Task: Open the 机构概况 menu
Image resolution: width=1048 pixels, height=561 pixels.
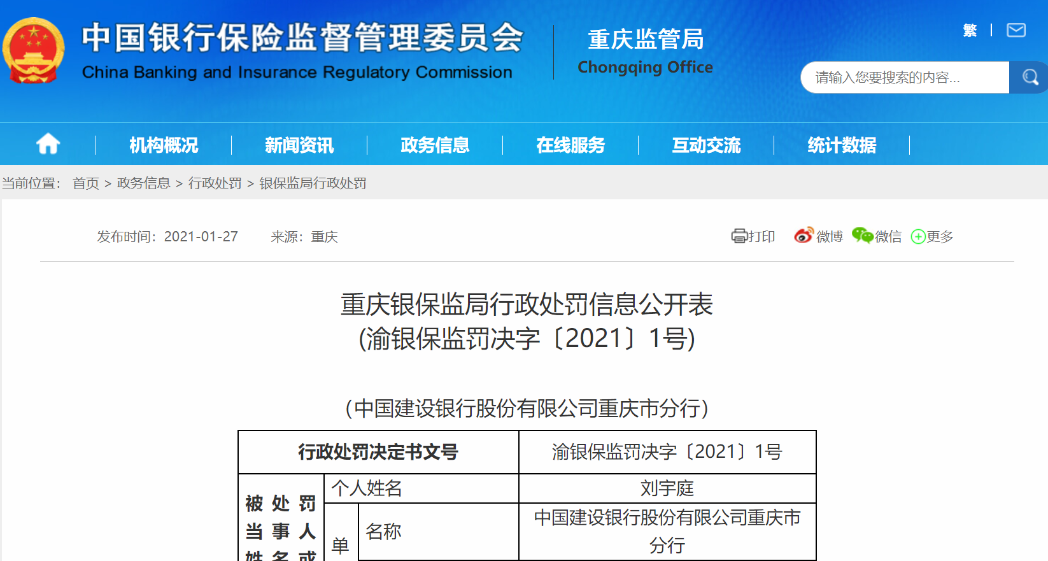Action: (x=164, y=145)
